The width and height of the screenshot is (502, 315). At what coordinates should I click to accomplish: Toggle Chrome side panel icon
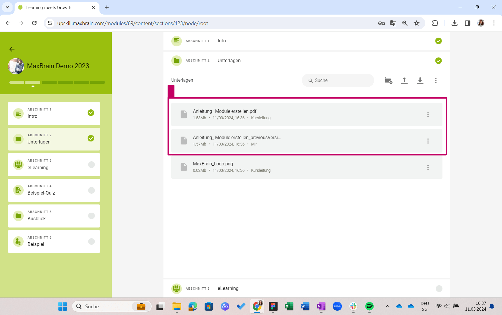[468, 23]
